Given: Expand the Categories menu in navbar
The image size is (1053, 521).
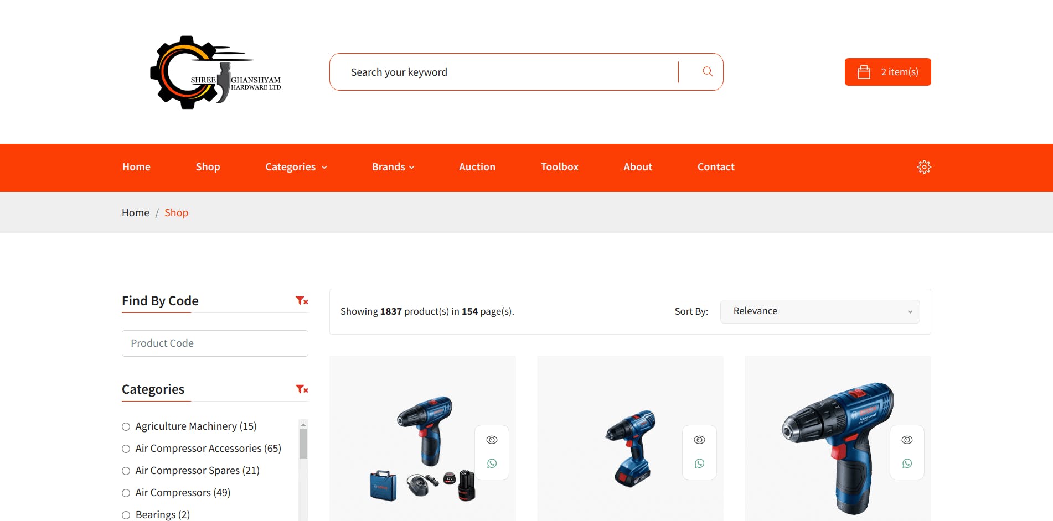Looking at the screenshot, I should pos(296,167).
